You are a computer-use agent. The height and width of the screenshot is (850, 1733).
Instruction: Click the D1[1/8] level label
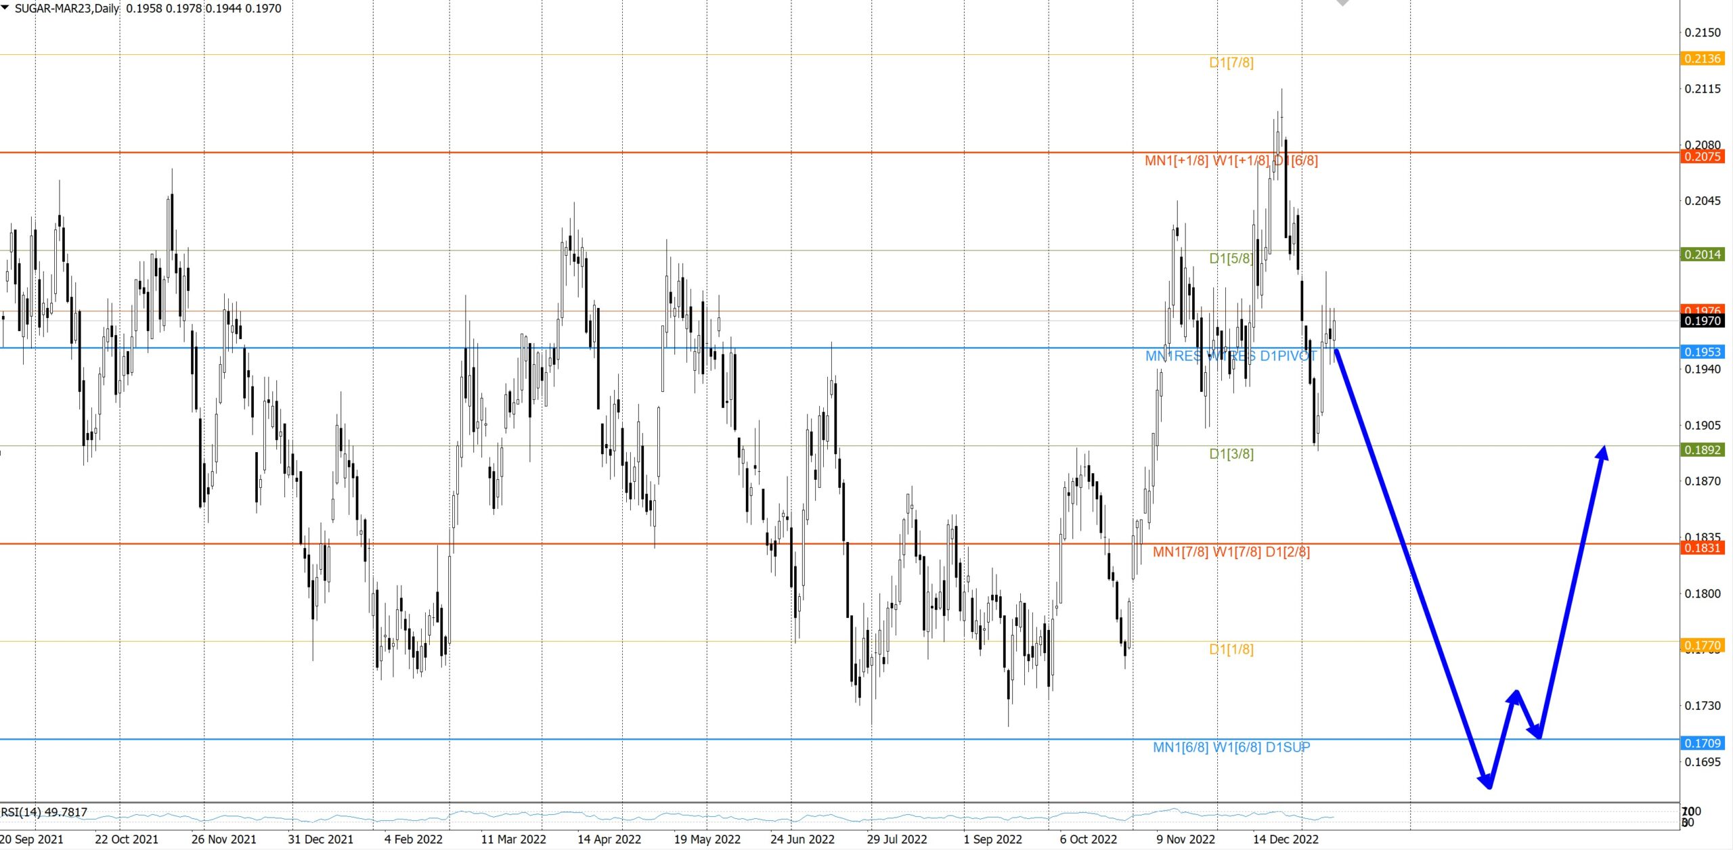(1231, 650)
